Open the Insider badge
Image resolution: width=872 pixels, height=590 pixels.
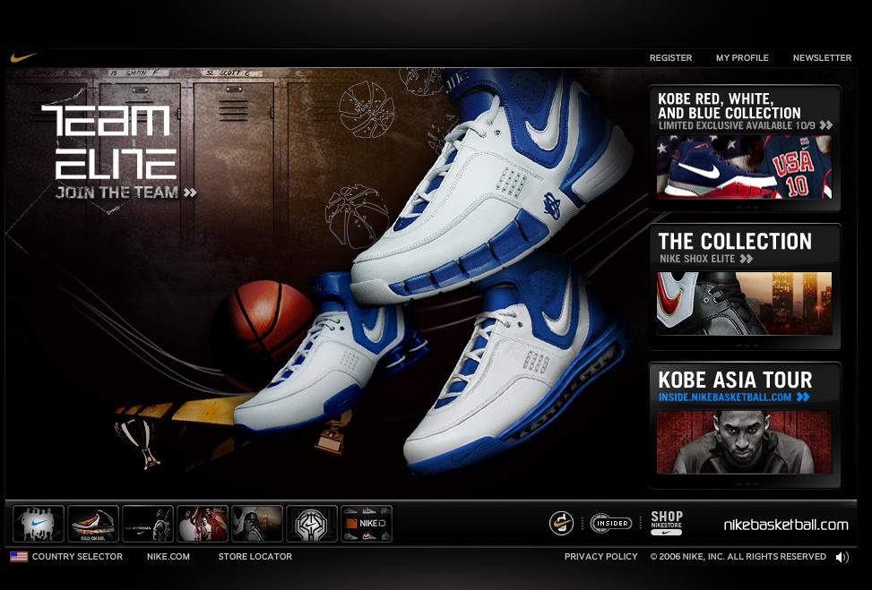point(610,524)
